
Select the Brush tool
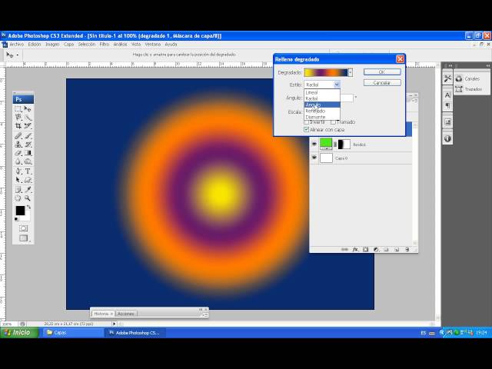click(x=28, y=136)
